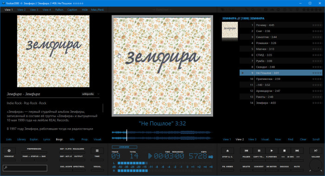Image resolution: width=325 pixels, height=176 pixels.
Task: Click the Fullscr. menu item
Action: click(59, 10)
